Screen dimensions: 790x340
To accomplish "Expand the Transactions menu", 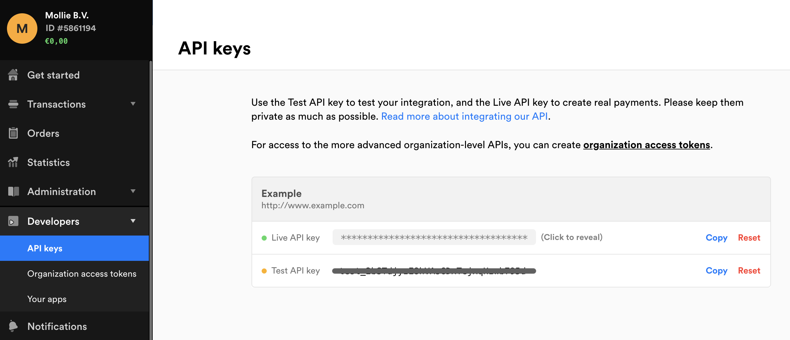I will click(x=133, y=104).
